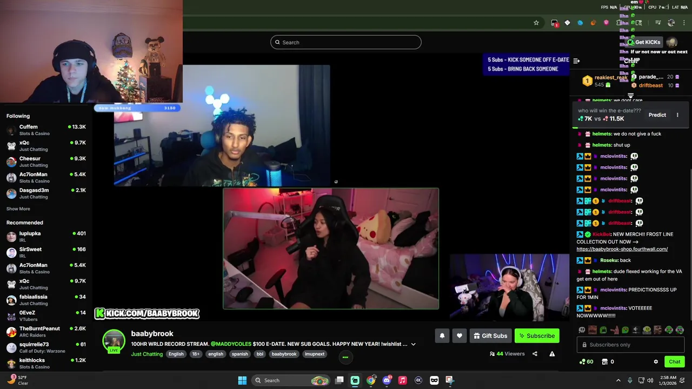Open Chrome from the taskbar
This screenshot has height=389, width=692.
pos(371,380)
